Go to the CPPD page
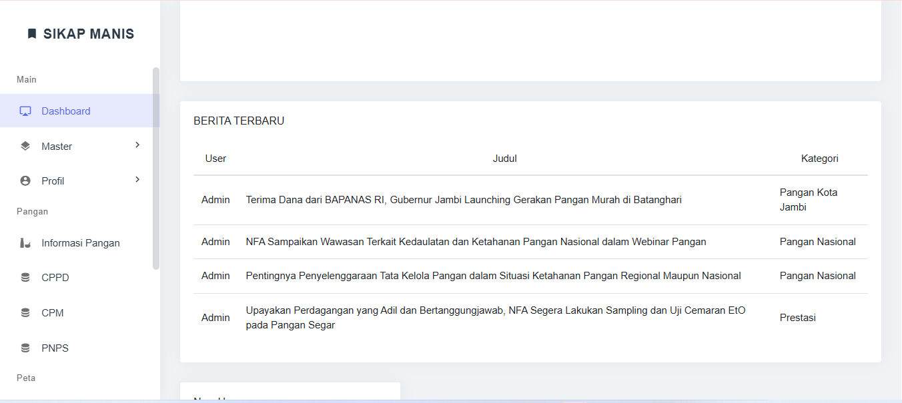902x403 pixels. [x=55, y=278]
